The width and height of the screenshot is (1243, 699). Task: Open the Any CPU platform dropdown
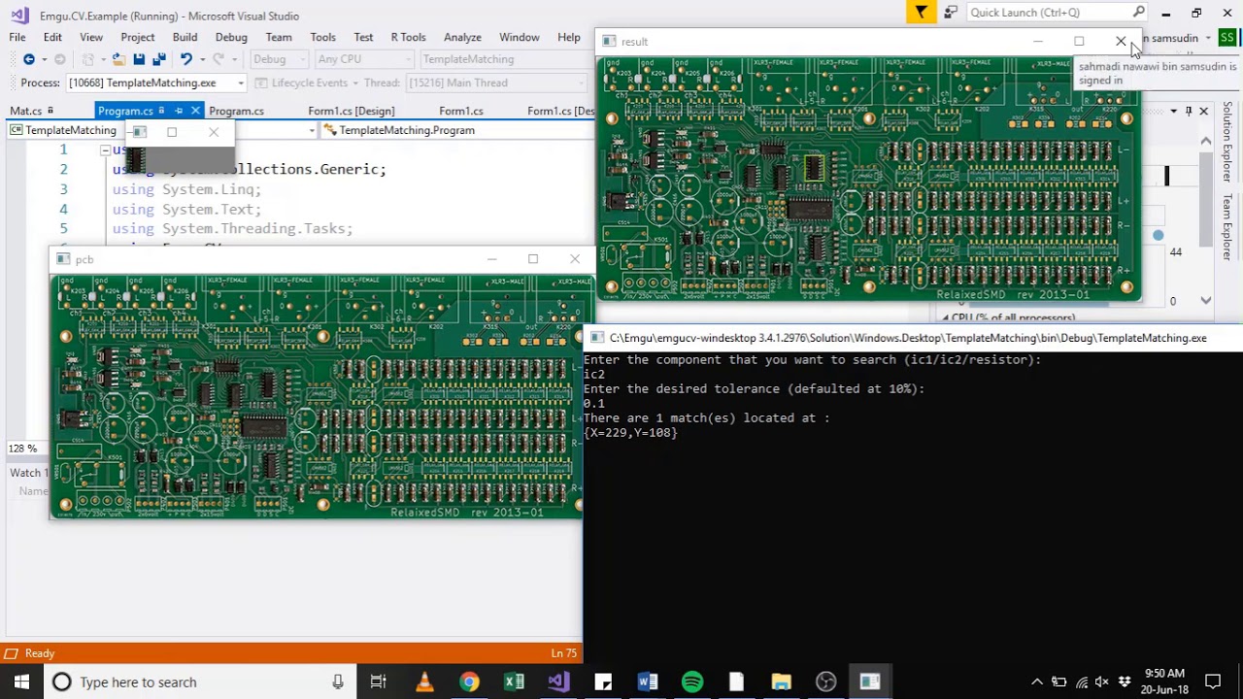point(363,59)
